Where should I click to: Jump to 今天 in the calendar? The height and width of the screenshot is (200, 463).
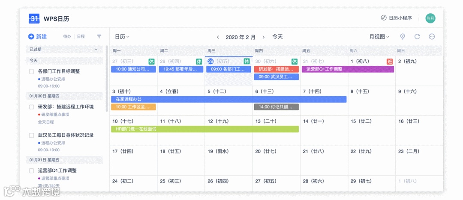click(277, 37)
